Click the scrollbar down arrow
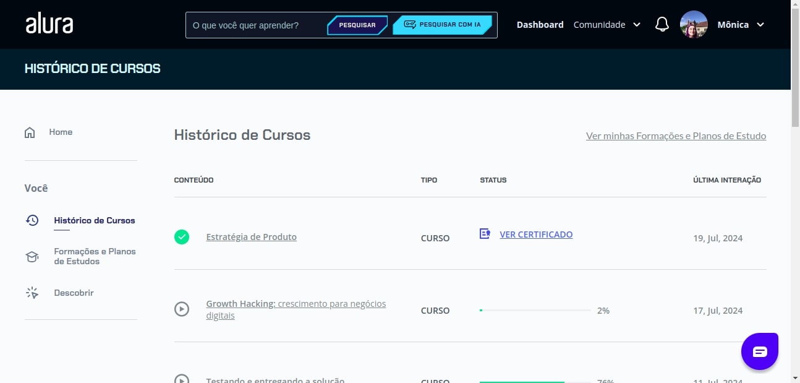The image size is (800, 383). pos(795,377)
